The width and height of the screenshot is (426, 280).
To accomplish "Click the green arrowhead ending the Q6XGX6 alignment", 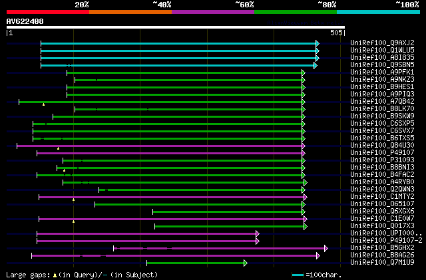I will tap(304, 212).
